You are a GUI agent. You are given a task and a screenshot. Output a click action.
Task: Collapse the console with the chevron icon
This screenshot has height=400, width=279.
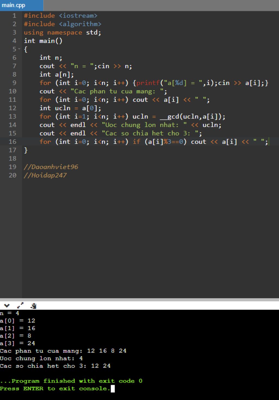click(7, 306)
